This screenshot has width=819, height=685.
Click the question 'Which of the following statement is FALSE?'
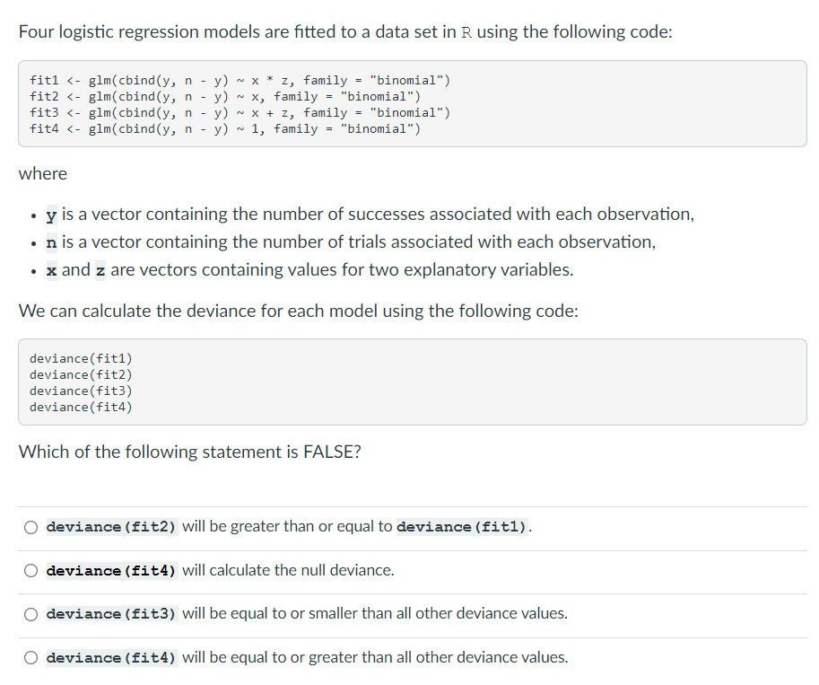(x=190, y=452)
